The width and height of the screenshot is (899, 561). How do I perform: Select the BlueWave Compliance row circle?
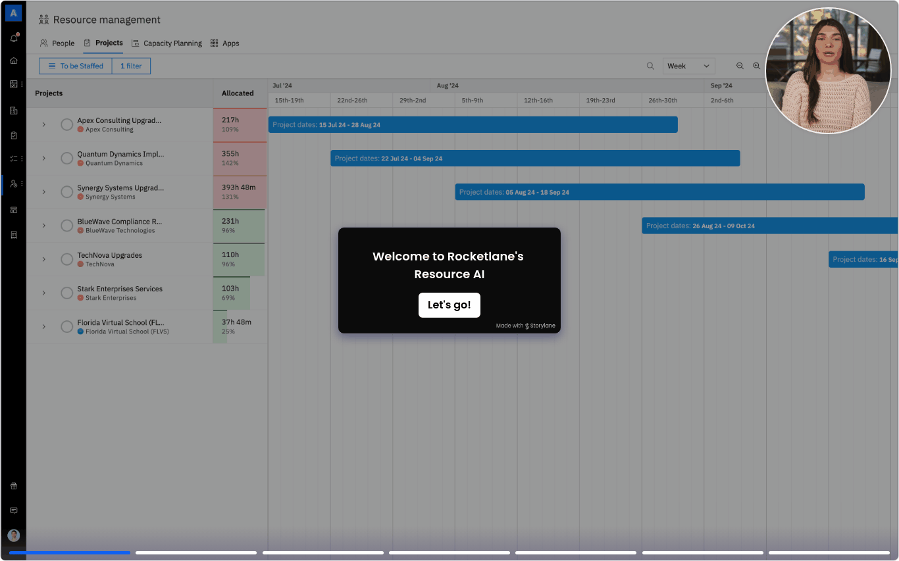pyautogui.click(x=66, y=226)
